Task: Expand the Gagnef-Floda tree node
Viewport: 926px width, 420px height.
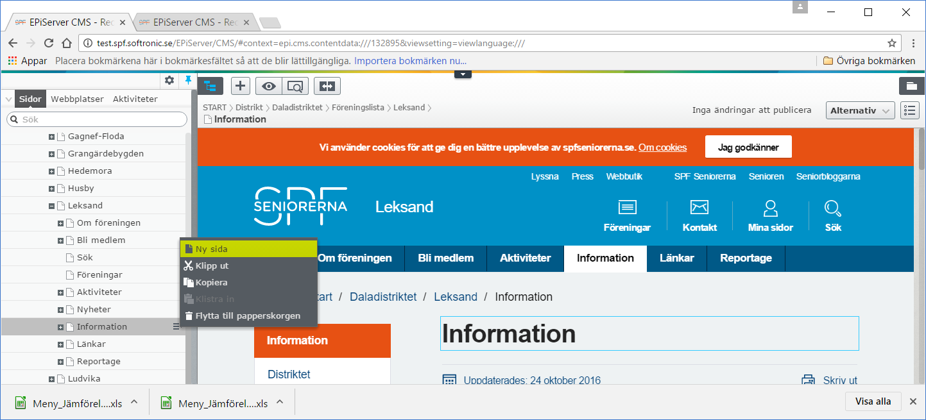Action: pyautogui.click(x=53, y=137)
